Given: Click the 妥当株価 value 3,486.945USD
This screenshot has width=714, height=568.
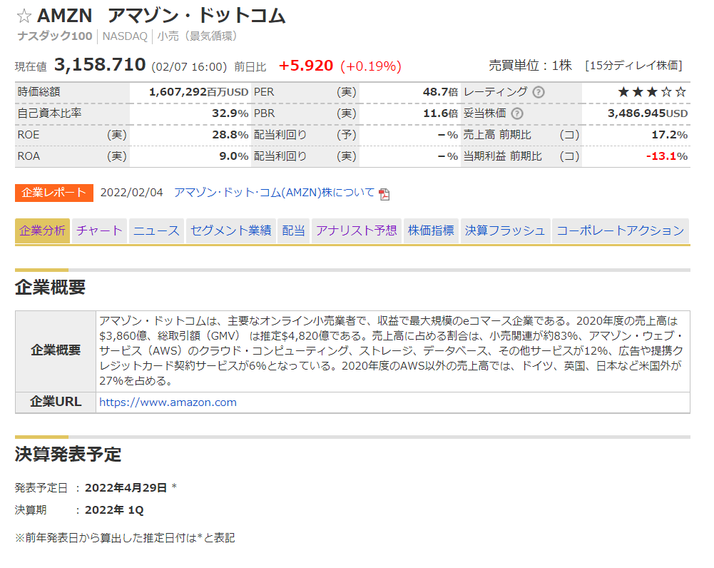Looking at the screenshot, I should [x=648, y=114].
